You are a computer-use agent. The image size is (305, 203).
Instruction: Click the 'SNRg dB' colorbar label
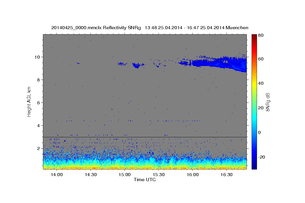pyautogui.click(x=268, y=102)
